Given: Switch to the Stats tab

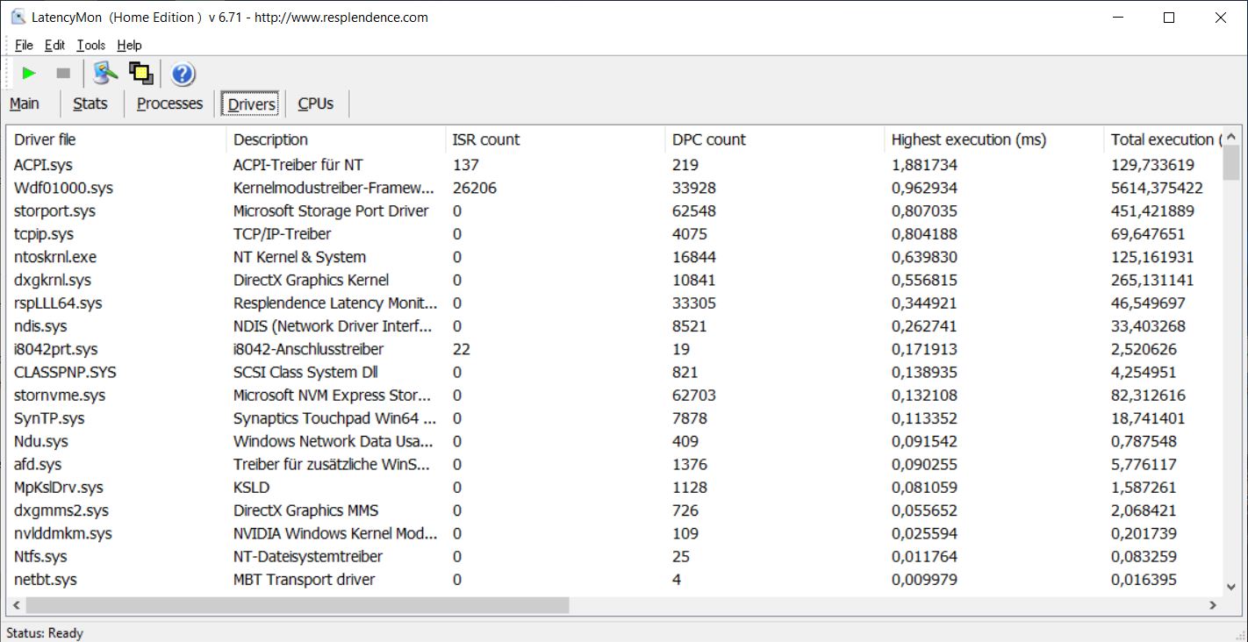Looking at the screenshot, I should click(x=90, y=103).
